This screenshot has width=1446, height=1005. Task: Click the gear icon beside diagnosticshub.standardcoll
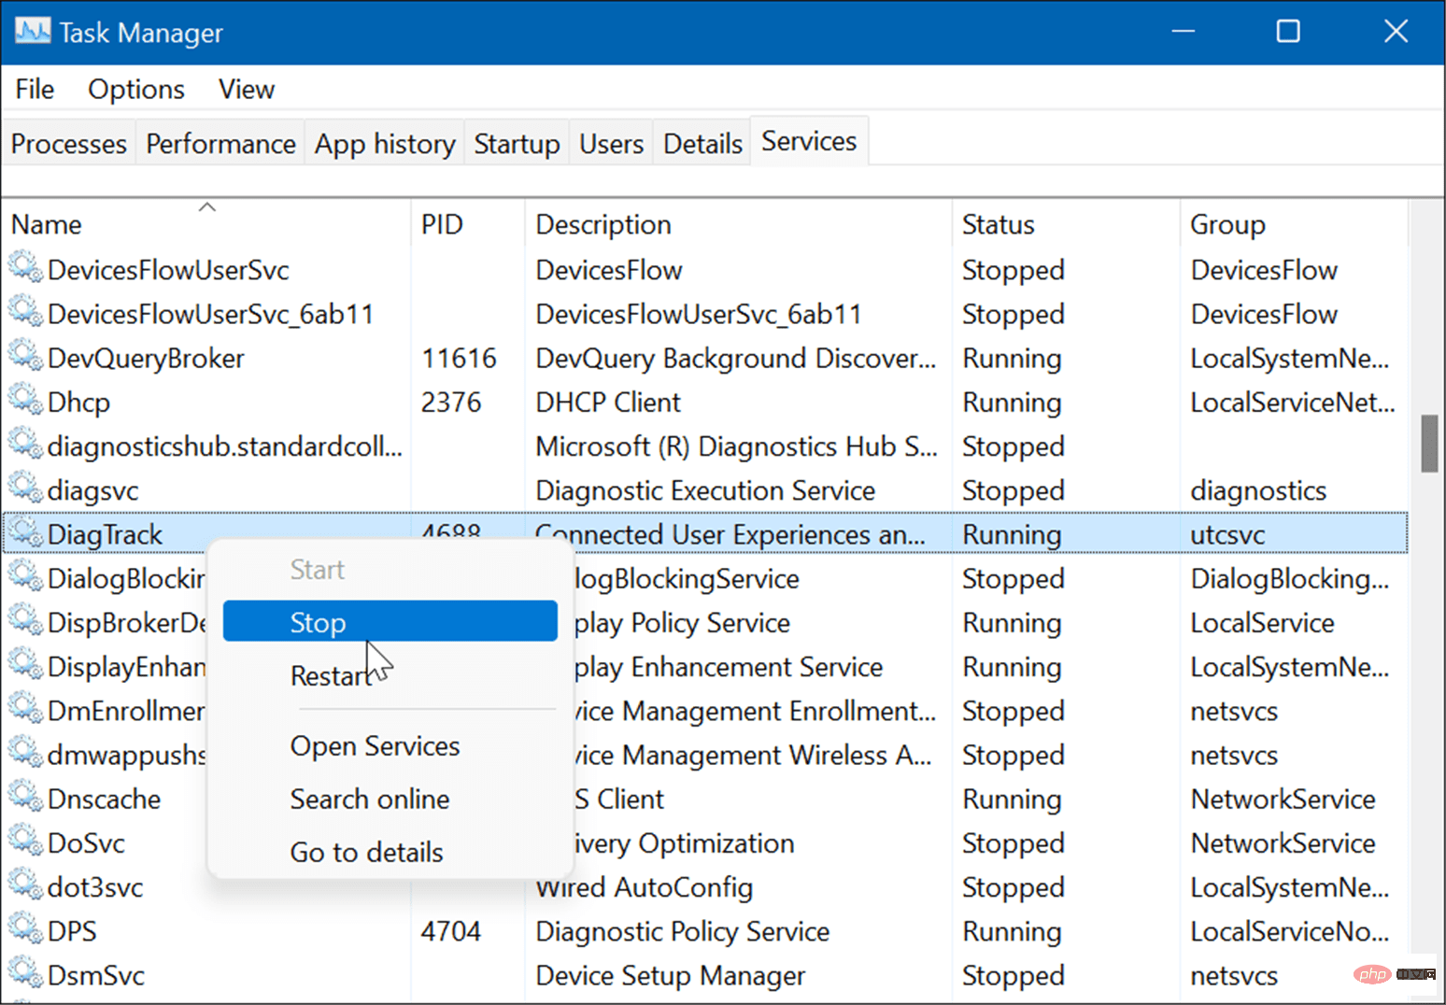pos(26,445)
